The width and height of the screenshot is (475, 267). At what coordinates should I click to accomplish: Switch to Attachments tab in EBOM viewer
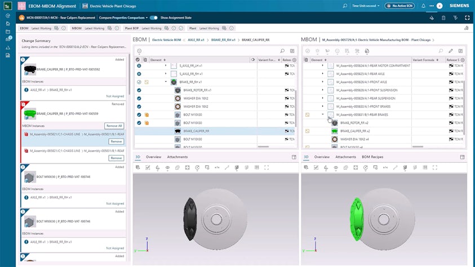coord(177,157)
